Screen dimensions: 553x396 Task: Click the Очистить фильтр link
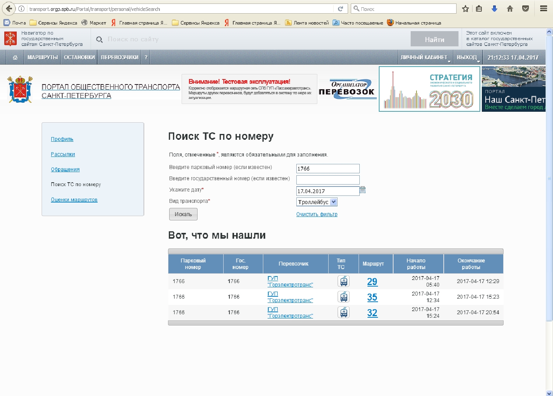317,214
